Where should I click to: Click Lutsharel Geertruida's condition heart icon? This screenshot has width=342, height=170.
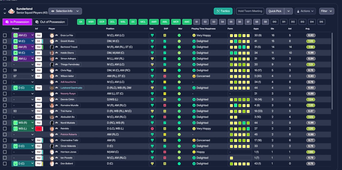click(x=152, y=88)
